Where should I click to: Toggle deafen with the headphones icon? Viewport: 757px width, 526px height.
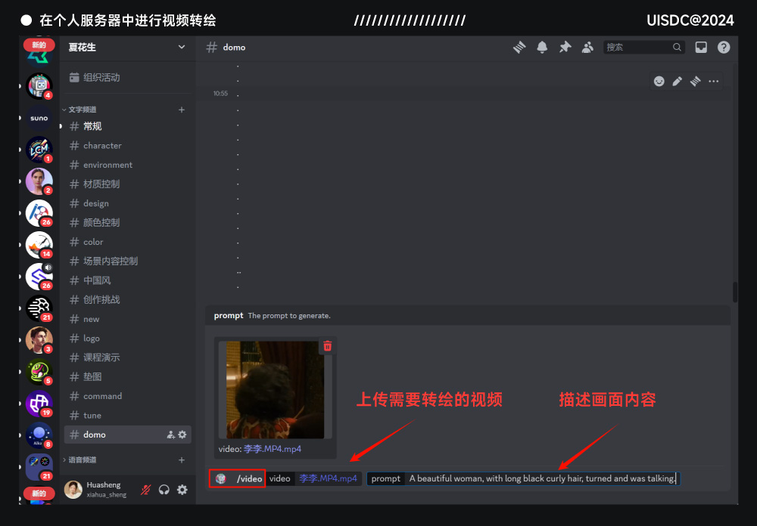click(164, 490)
